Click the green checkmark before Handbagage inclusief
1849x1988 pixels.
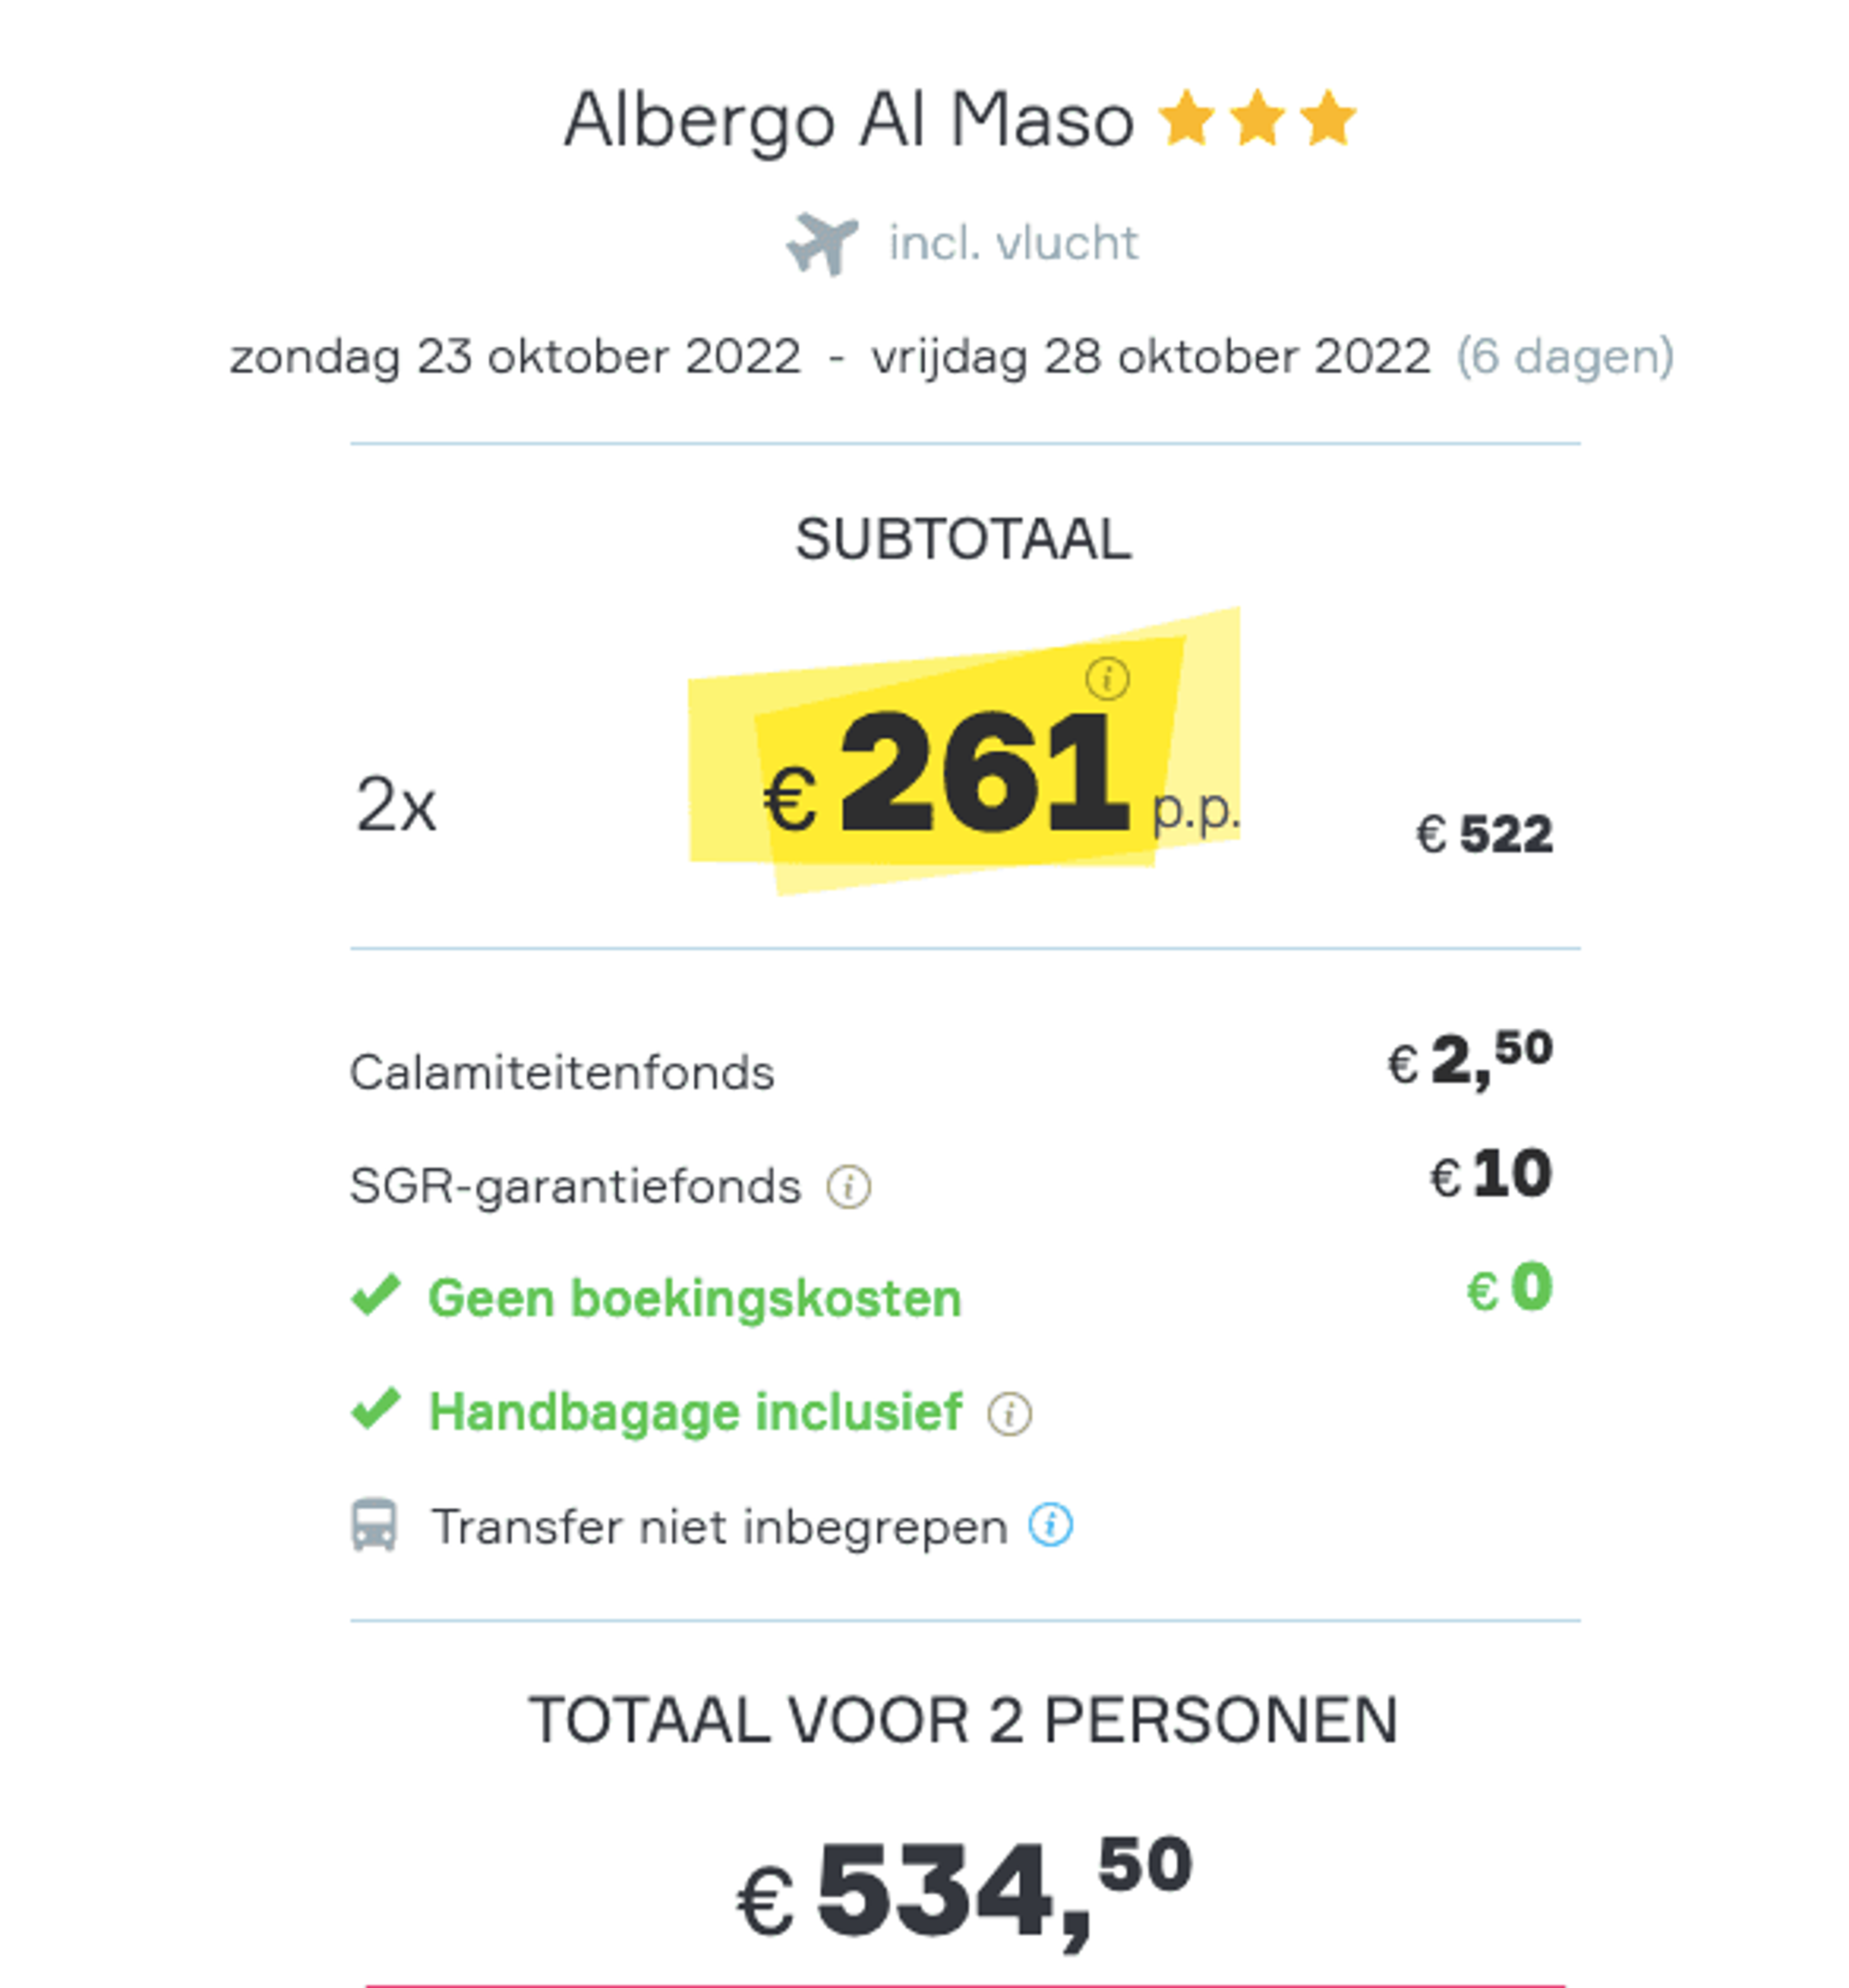[x=376, y=1409]
